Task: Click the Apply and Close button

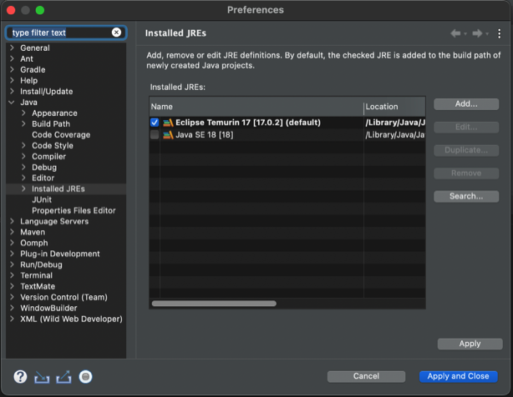Action: [x=458, y=376]
